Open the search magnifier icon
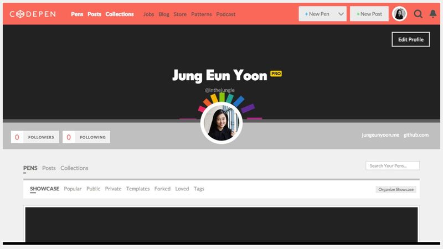443x249 pixels. pos(418,14)
